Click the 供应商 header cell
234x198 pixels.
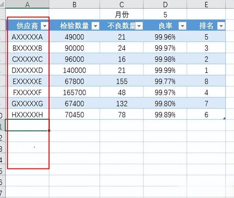click(27, 25)
